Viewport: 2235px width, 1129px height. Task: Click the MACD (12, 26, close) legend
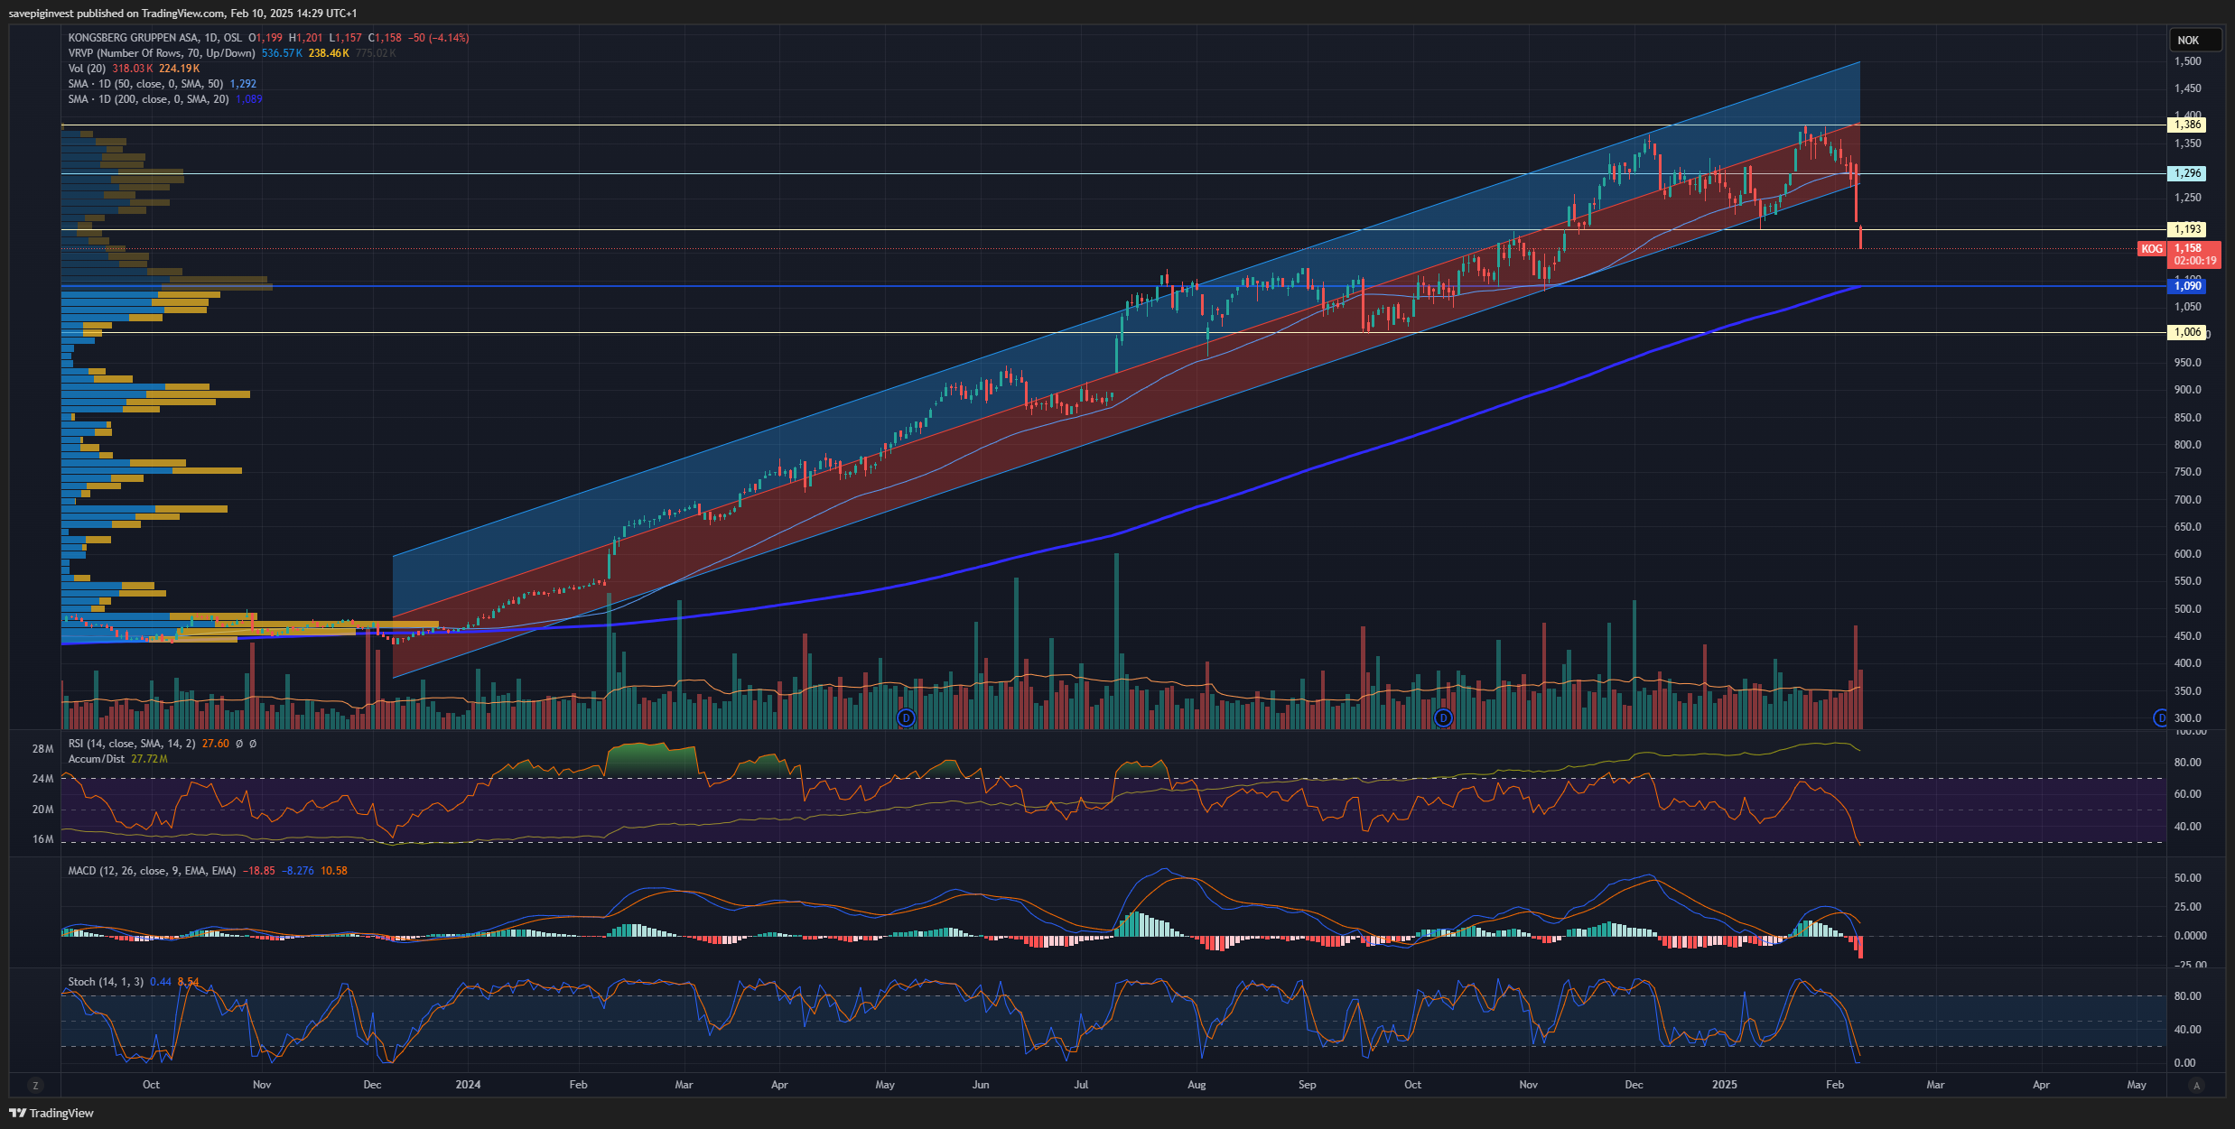(x=152, y=871)
